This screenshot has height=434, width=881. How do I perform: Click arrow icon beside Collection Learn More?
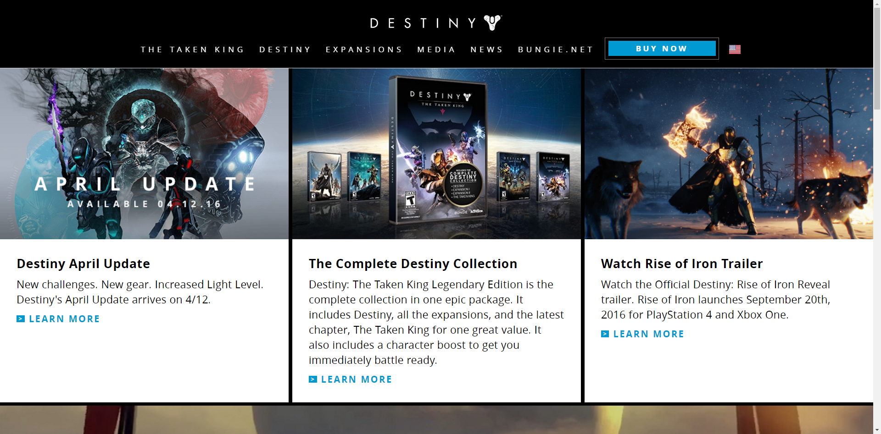point(313,379)
